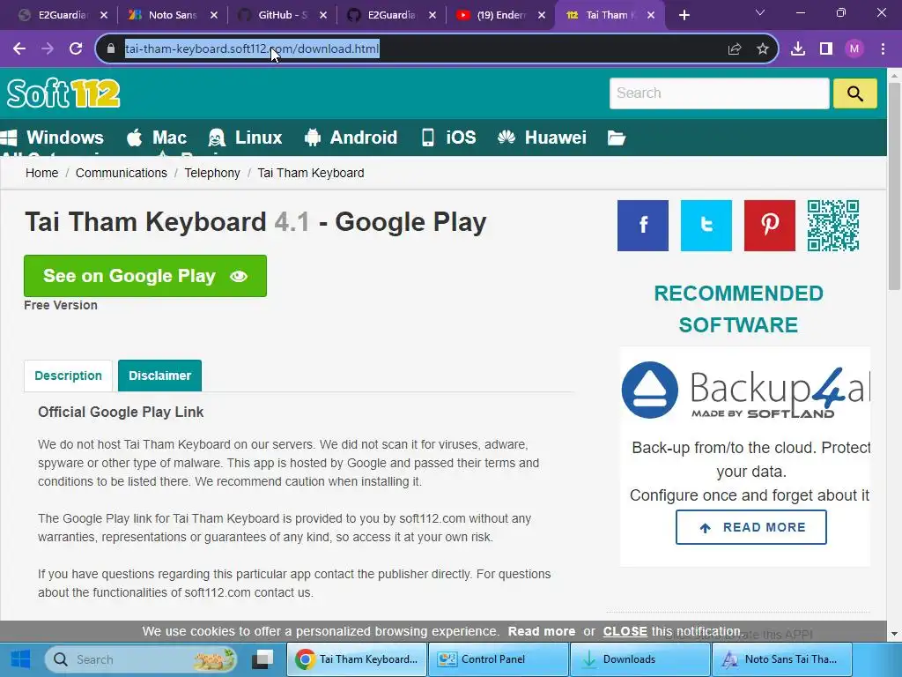The height and width of the screenshot is (677, 902).
Task: Close the GitHub tab
Action: (x=322, y=15)
